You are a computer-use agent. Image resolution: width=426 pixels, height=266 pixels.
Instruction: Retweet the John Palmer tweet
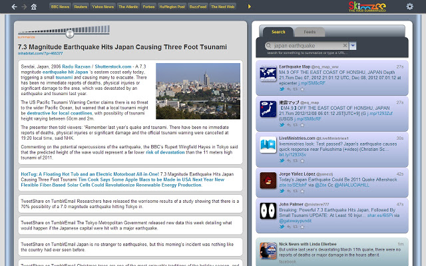coord(296,227)
